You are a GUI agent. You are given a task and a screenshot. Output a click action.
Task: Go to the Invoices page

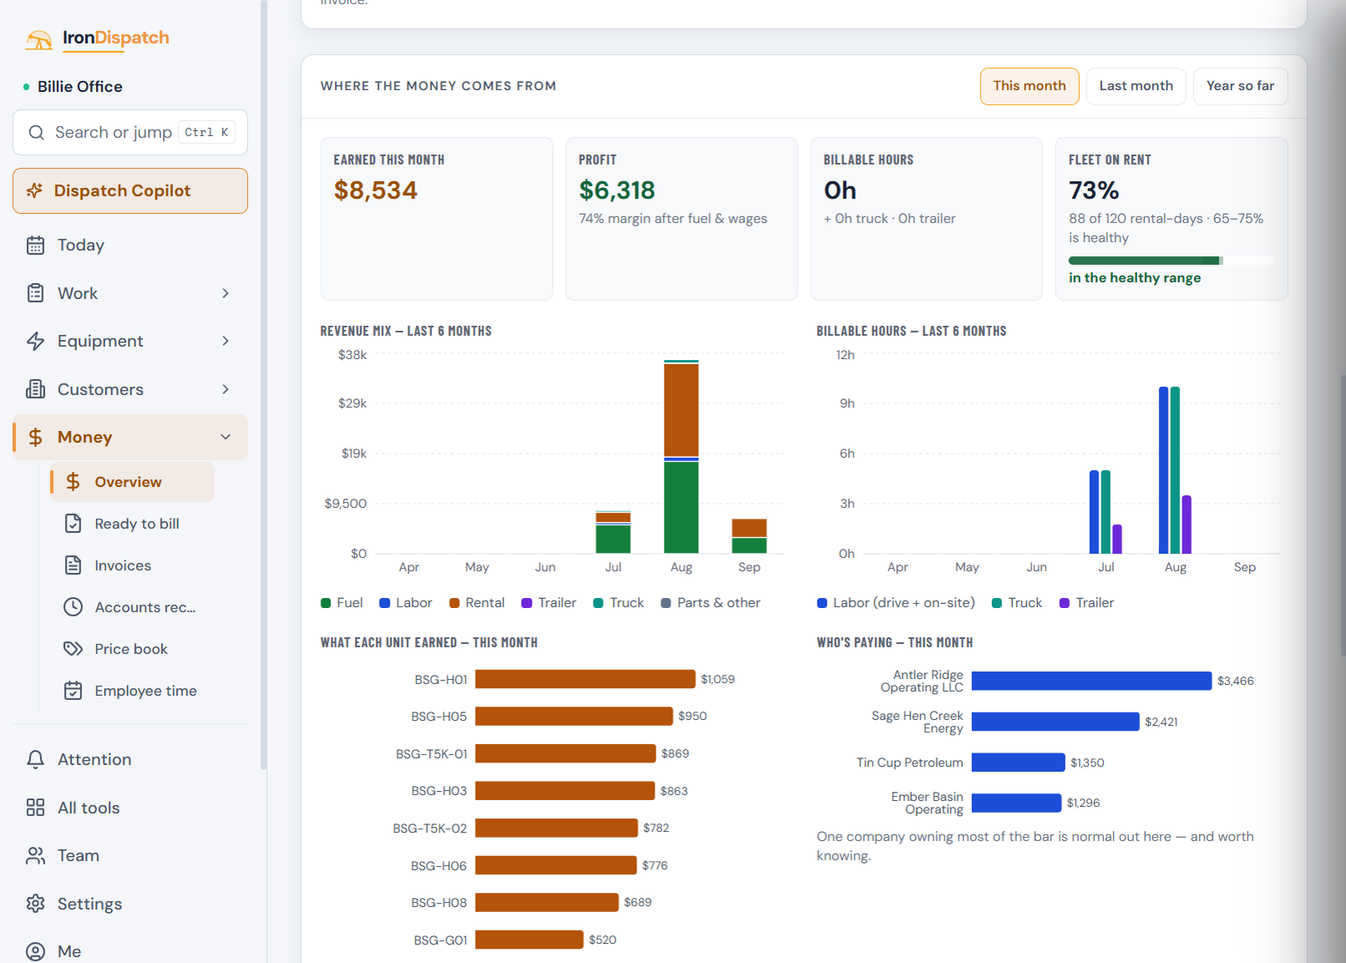pos(133,565)
